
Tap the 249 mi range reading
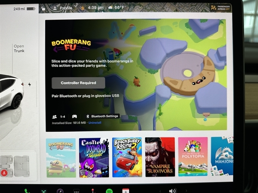(19, 9)
